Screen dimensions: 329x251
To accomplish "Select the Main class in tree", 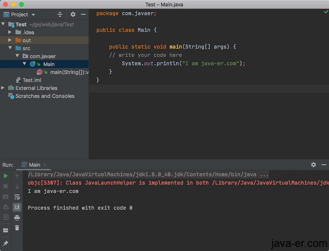I will point(44,64).
